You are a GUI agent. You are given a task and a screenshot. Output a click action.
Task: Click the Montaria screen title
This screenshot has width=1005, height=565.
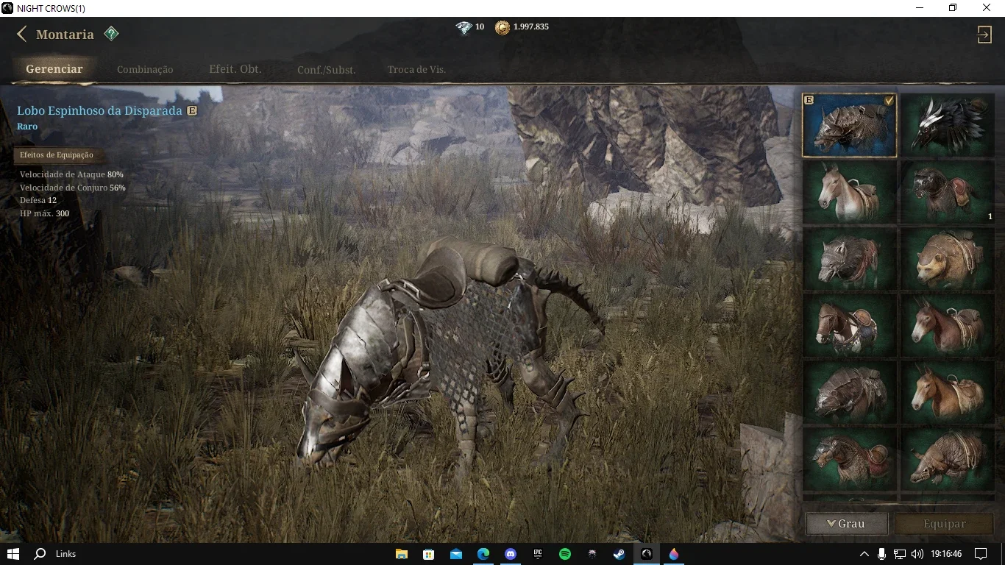(65, 35)
